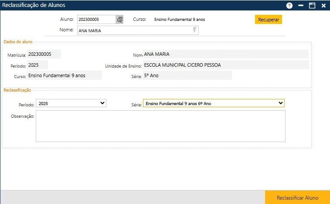Click the Nome field in Dados do aluno

click(225, 54)
